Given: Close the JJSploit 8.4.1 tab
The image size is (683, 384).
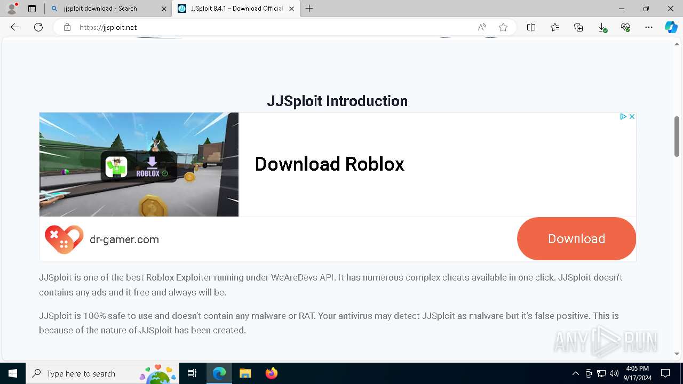Looking at the screenshot, I should point(291,9).
